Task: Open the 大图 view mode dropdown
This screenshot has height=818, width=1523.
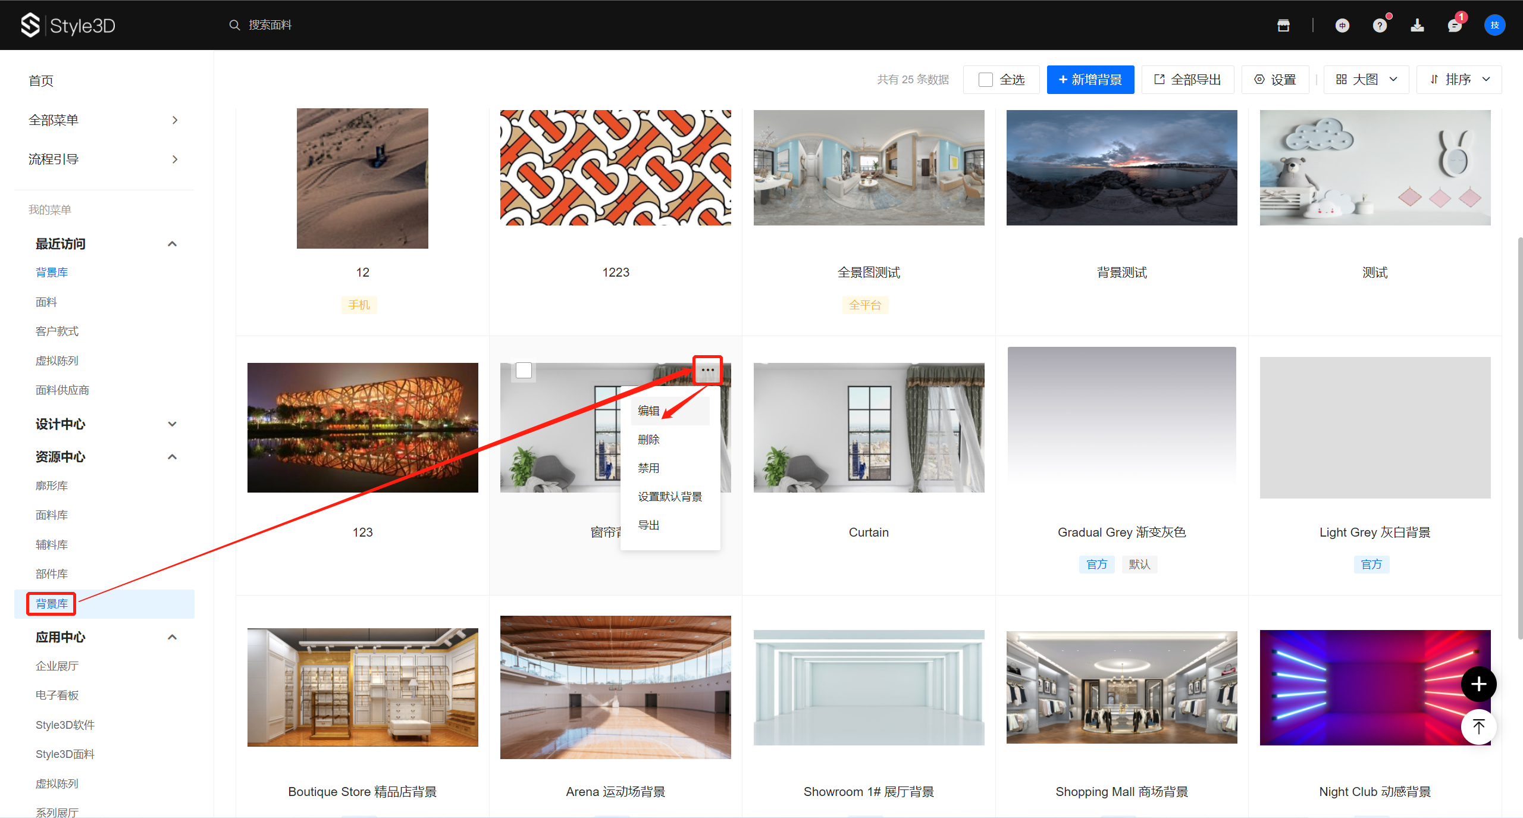Action: (1366, 80)
